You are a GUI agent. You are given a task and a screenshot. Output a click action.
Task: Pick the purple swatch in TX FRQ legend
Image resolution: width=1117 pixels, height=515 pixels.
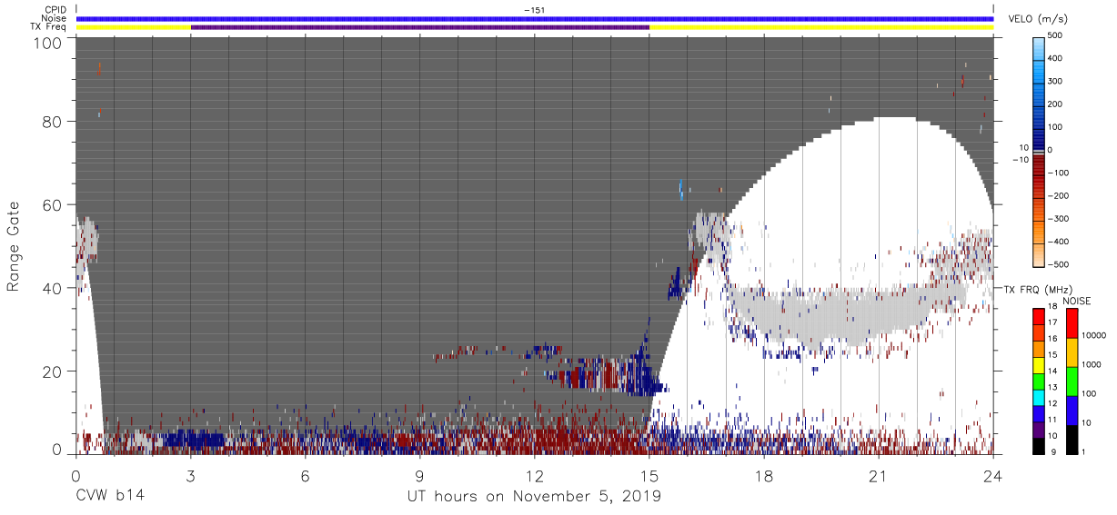(x=1039, y=429)
